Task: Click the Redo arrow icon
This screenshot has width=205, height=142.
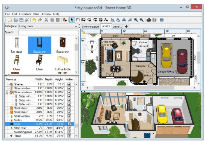Action: click(x=40, y=20)
